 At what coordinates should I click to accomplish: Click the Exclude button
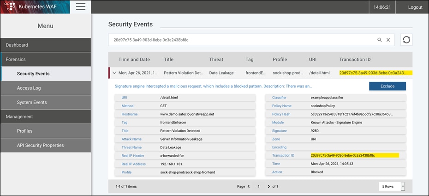coord(387,86)
